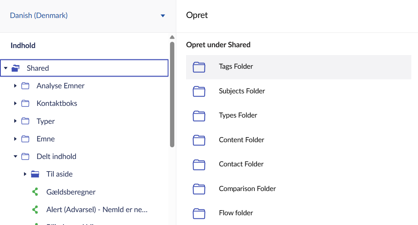Choose Comparison Folder from create list

pyautogui.click(x=247, y=189)
